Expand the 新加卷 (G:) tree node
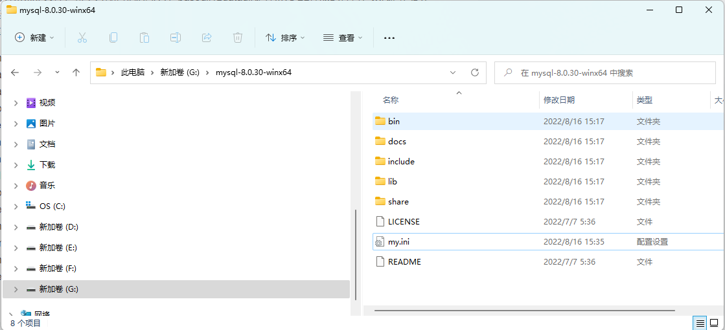725x330 pixels. (16, 289)
